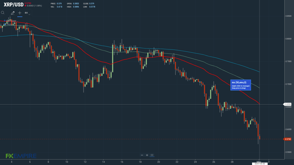The height and width of the screenshot is (165, 294).
Task: Click the CLOSE value 0.579
Action: [92, 3]
